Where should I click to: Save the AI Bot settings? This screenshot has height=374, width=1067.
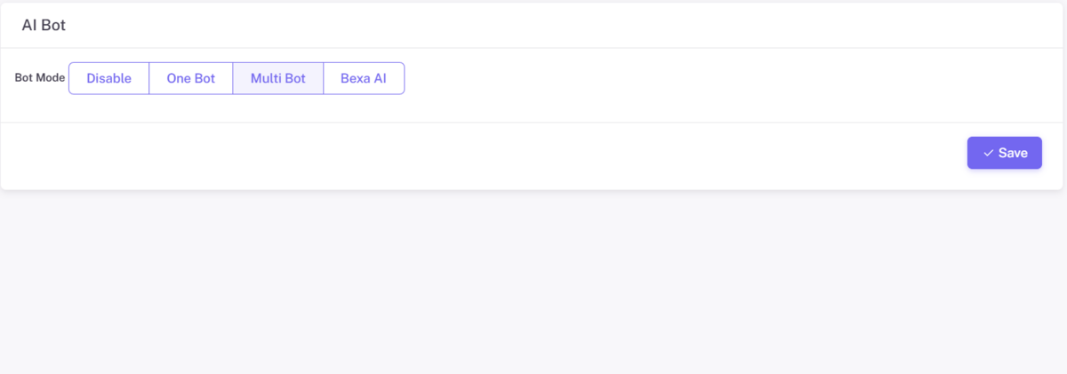point(1004,153)
